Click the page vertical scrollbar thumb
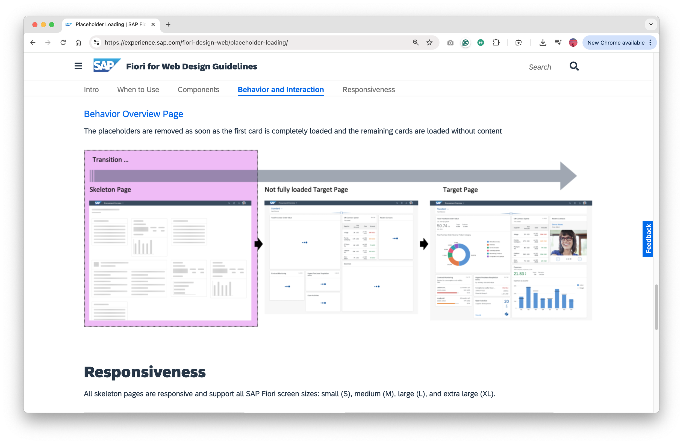The width and height of the screenshot is (683, 444). (x=656, y=307)
